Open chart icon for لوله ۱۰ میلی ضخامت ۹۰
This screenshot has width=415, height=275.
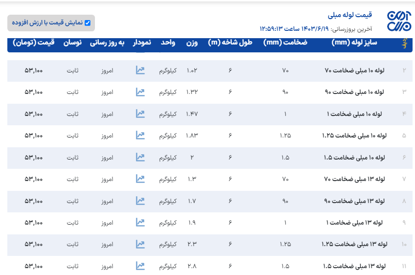coord(140,92)
